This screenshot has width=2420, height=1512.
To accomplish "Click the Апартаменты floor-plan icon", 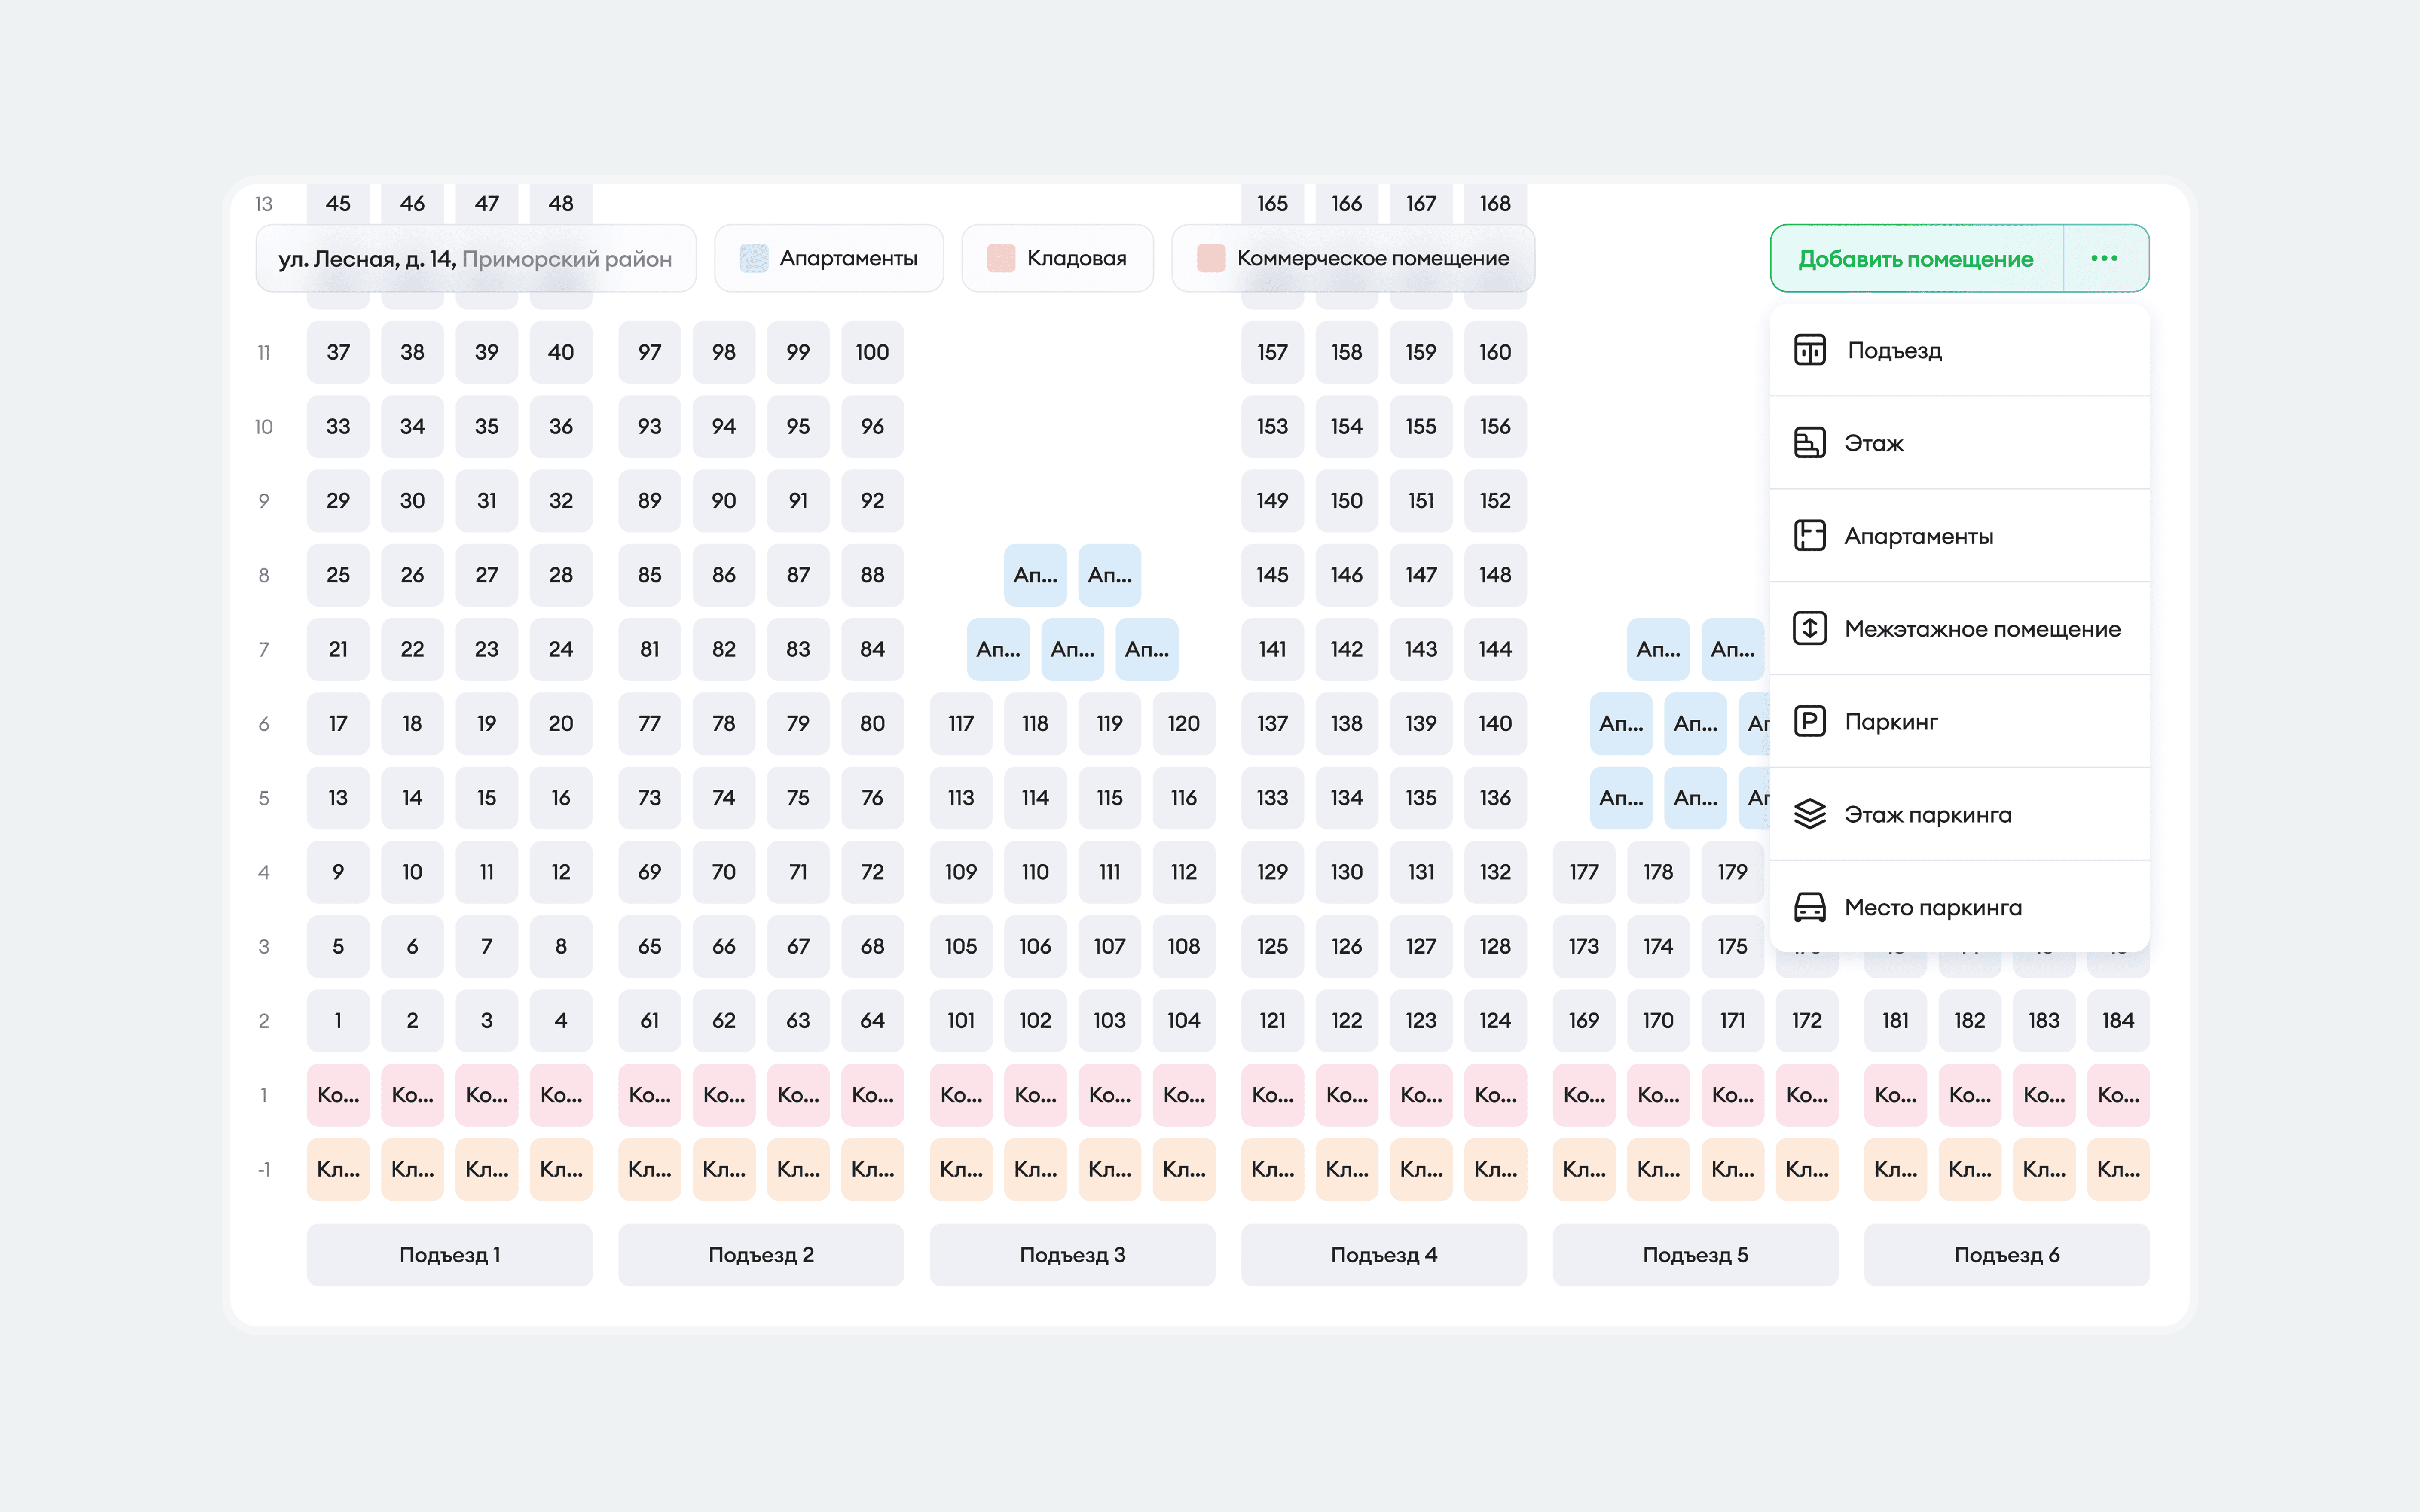I will pyautogui.click(x=1809, y=536).
